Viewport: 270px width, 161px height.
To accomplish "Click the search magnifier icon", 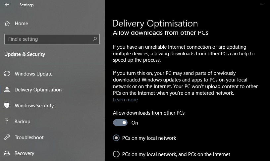I will [x=95, y=39].
